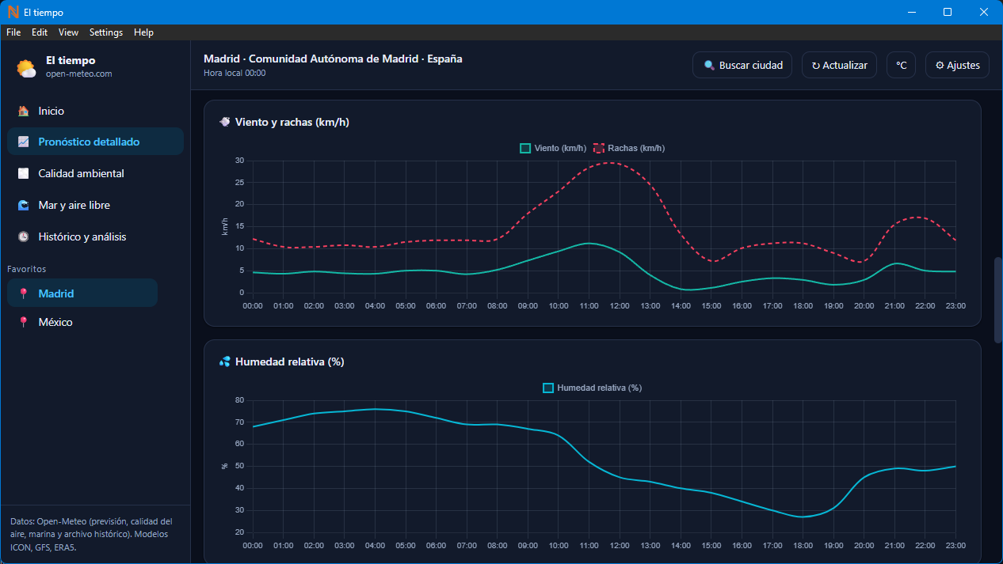Click the 12:00 label on the wind chart axis
The height and width of the screenshot is (564, 1003).
pyautogui.click(x=620, y=305)
